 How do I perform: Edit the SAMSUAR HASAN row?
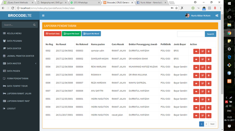point(202,59)
